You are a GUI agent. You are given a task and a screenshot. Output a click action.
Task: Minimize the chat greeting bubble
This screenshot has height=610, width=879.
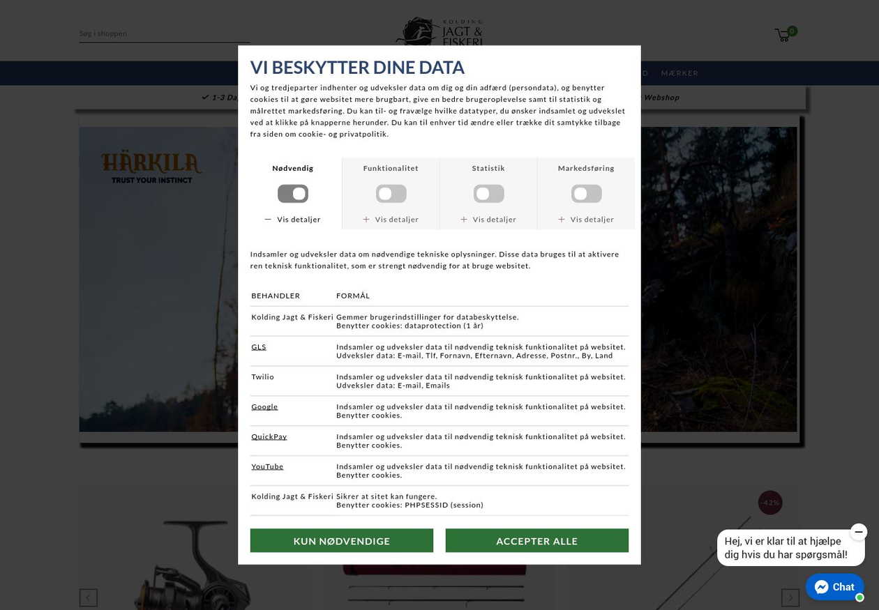(x=859, y=532)
